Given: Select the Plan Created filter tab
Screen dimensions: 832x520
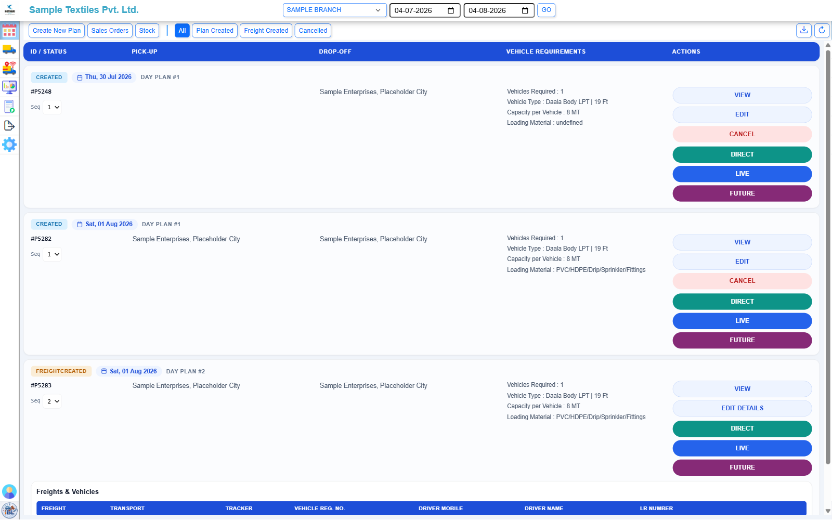Looking at the screenshot, I should tap(215, 31).
